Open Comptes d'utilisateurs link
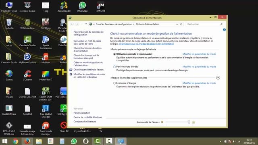Screen dimensions: 258x145 click(x=85, y=122)
